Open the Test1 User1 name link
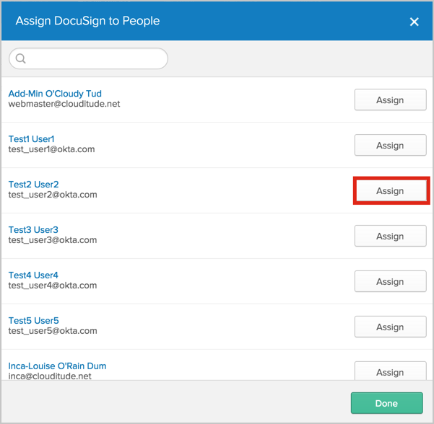Viewport: 434px width, 424px height. coord(31,138)
